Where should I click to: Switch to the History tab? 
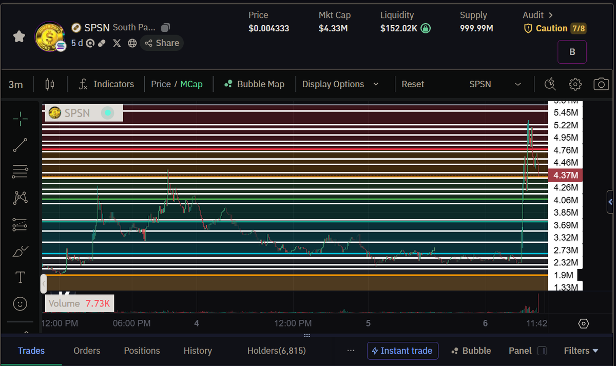click(198, 351)
